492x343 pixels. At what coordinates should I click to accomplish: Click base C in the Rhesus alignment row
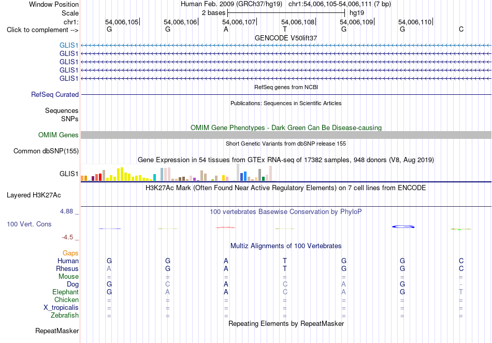tap(461, 268)
